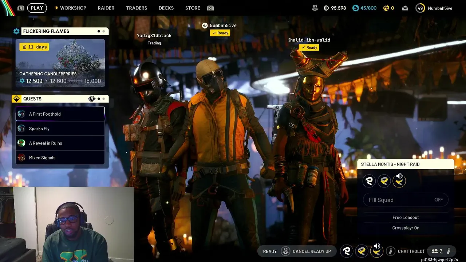Open the DECKS tab
Screen dimensions: 466x262
(166, 8)
